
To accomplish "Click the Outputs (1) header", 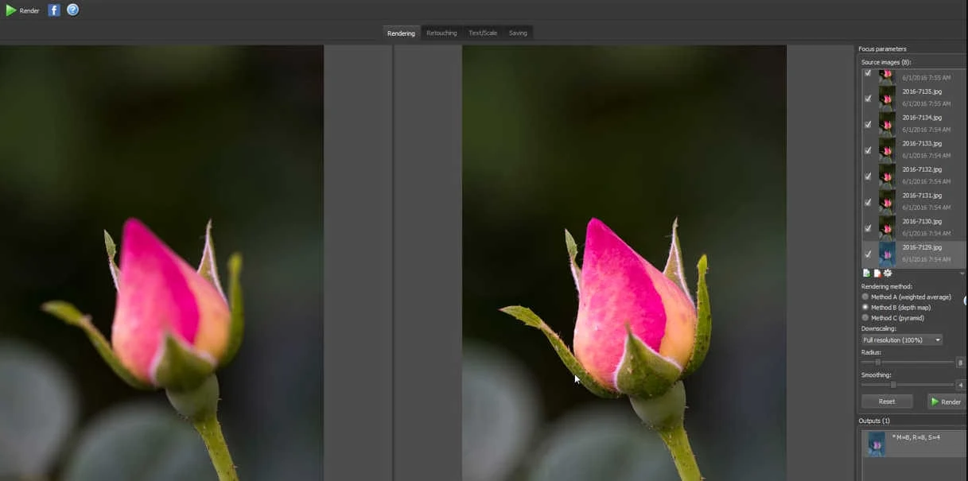I will (874, 421).
